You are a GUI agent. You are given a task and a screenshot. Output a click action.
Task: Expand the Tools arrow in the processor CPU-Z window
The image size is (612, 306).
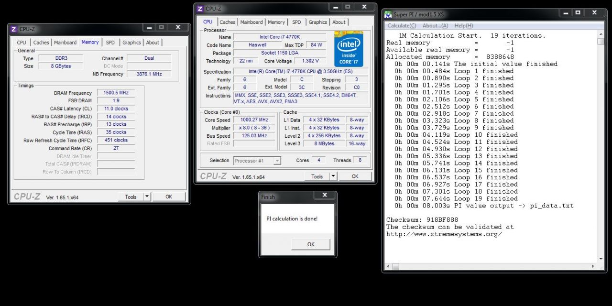click(333, 176)
